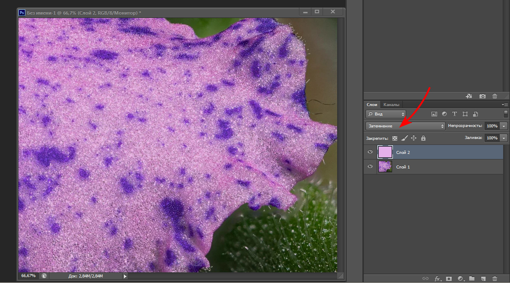Screen dimensions: 510x283
Task: Create a new layer icon
Action: point(483,278)
